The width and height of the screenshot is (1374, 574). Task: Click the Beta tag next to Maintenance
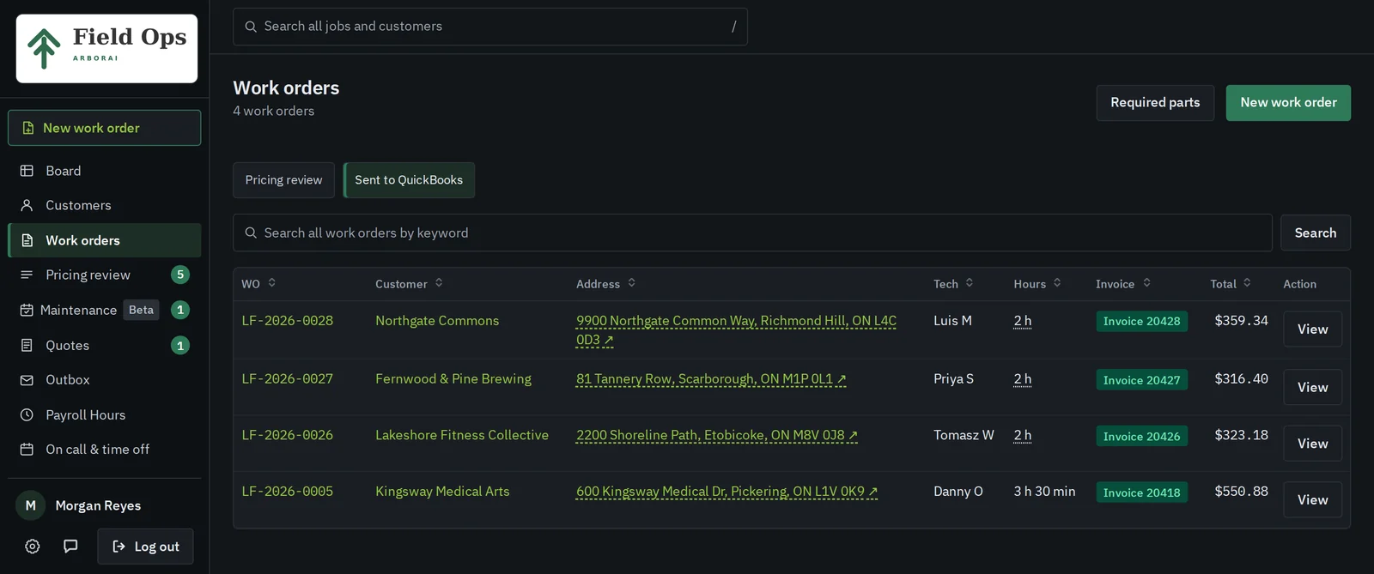pyautogui.click(x=142, y=310)
